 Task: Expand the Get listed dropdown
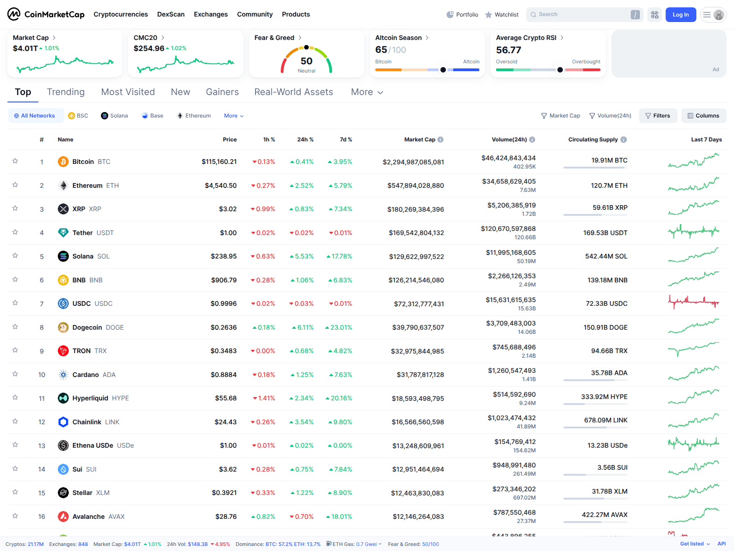(x=695, y=544)
